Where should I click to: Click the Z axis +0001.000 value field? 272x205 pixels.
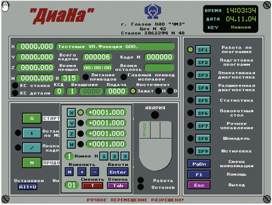tap(106, 134)
